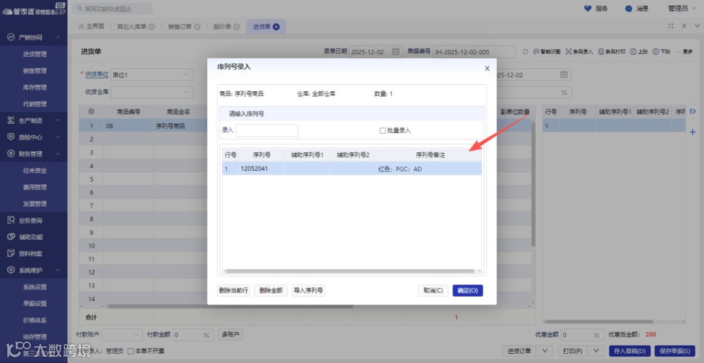The image size is (704, 363).
Task: Click 多账户 button
Action: click(230, 334)
